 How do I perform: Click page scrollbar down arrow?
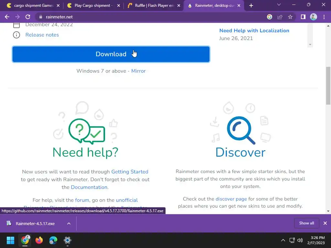tap(328, 211)
